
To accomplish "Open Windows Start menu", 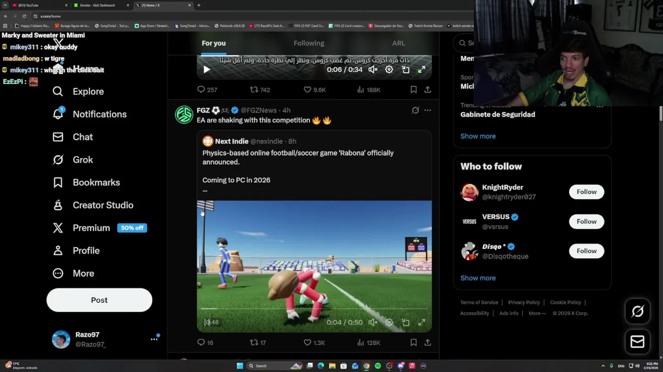I will pyautogui.click(x=240, y=366).
